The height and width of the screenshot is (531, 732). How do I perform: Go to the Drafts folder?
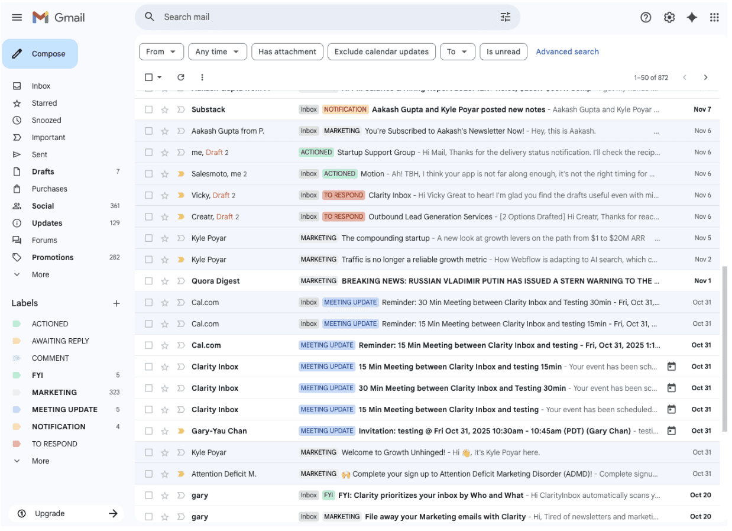click(43, 171)
